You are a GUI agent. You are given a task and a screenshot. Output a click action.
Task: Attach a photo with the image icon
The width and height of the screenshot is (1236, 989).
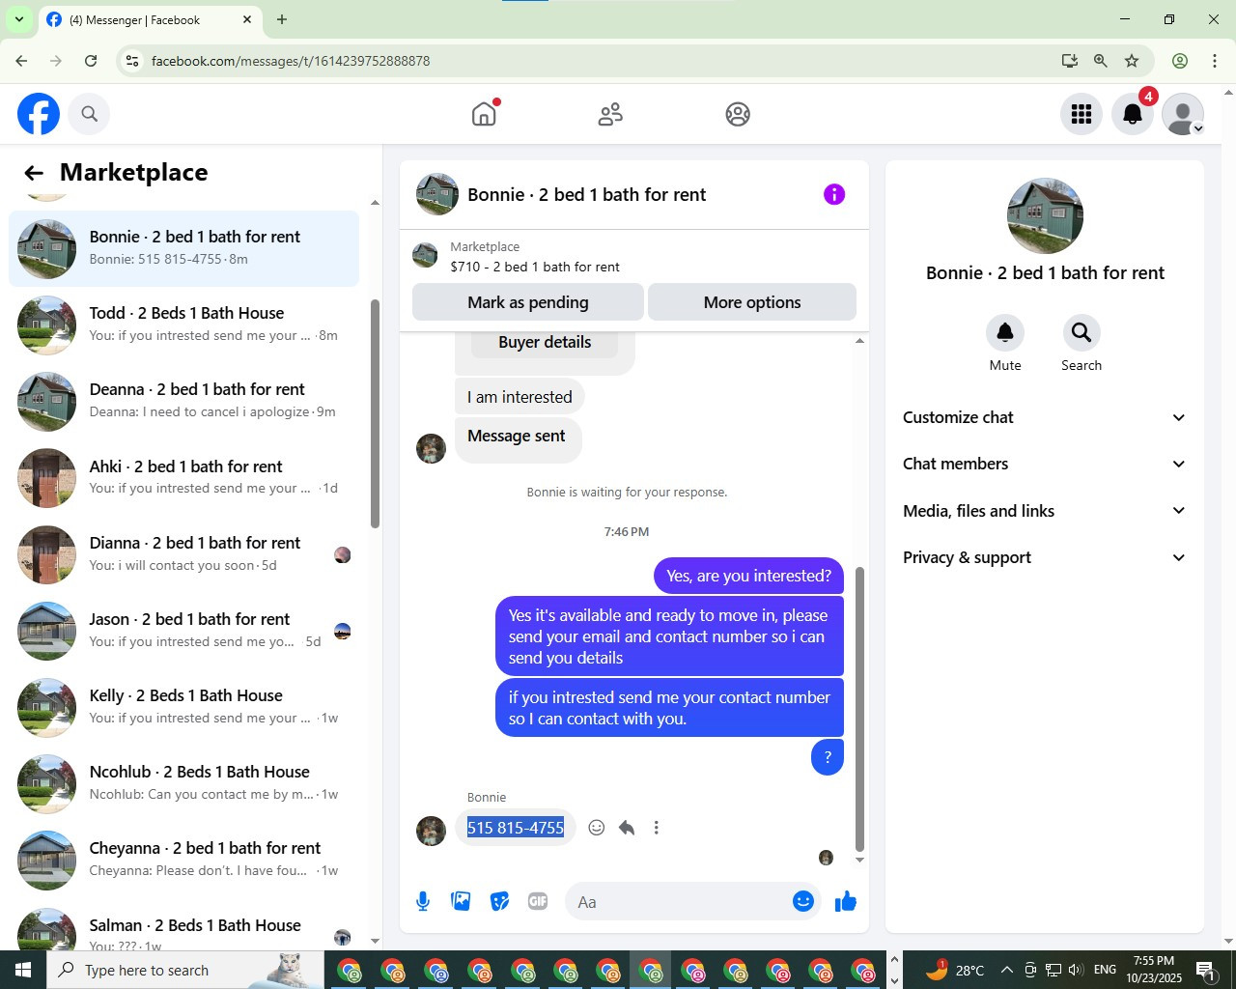[x=462, y=901]
